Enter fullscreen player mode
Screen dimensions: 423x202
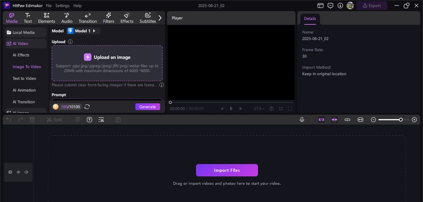click(x=290, y=109)
